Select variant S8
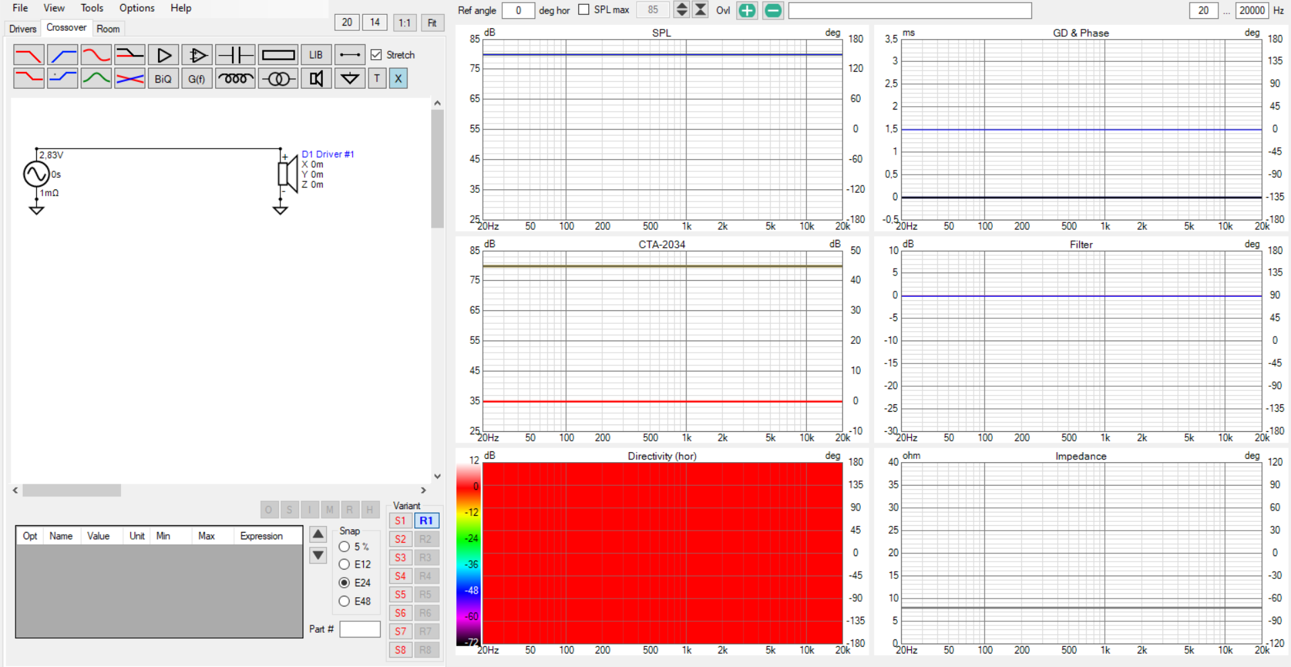 click(400, 650)
